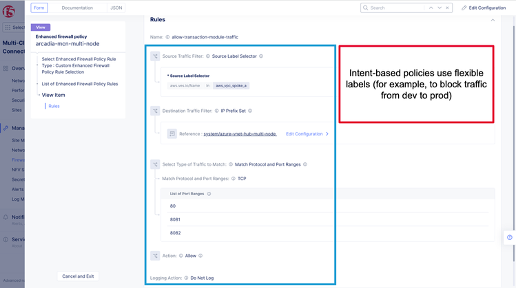Image resolution: width=516 pixels, height=288 pixels.
Task: Open Select Enhanced Firewall Policy Rule Type item
Action: [x=79, y=66]
